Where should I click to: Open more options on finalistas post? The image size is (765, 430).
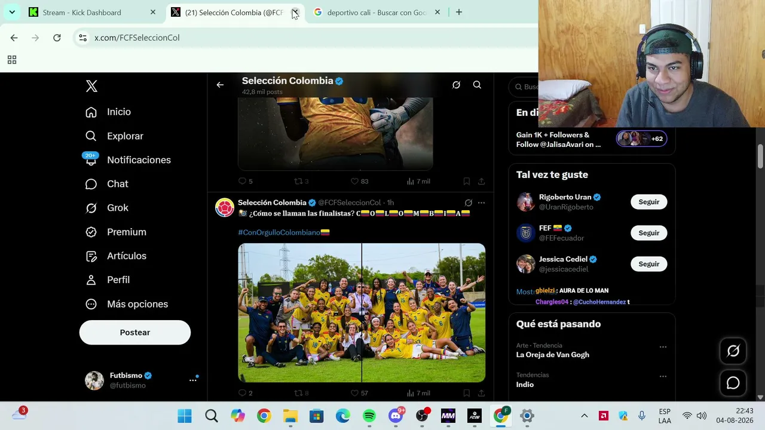coord(481,203)
